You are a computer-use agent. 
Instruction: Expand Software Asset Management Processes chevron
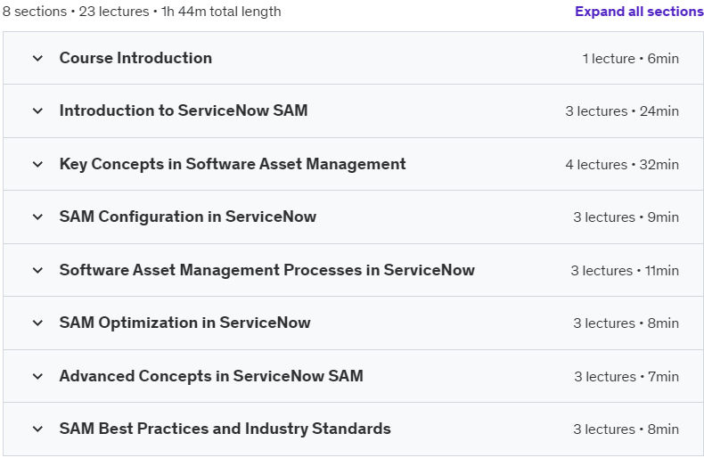[x=37, y=270]
